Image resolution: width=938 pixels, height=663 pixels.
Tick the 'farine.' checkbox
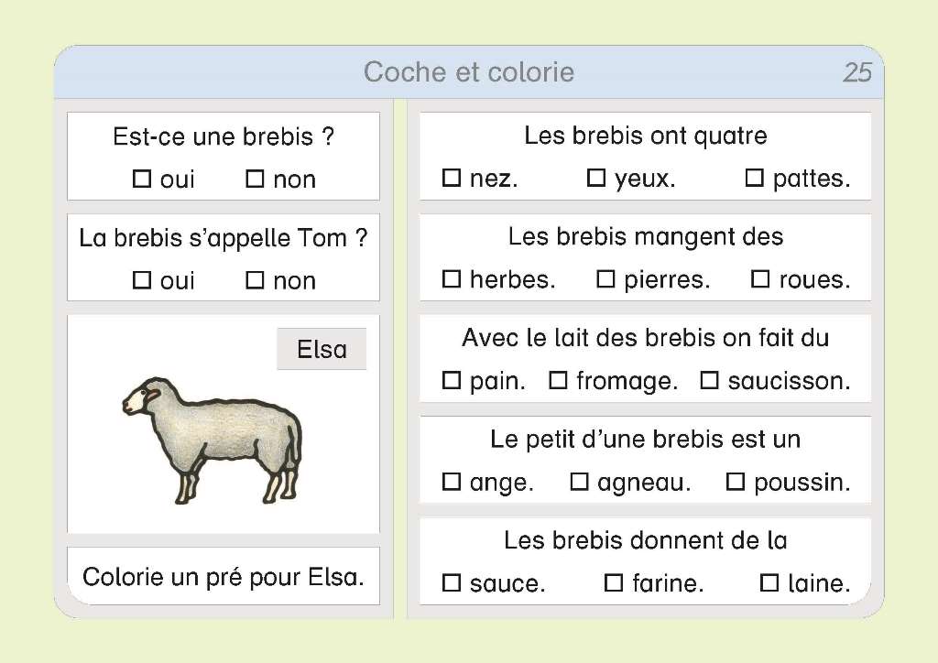coord(614,582)
